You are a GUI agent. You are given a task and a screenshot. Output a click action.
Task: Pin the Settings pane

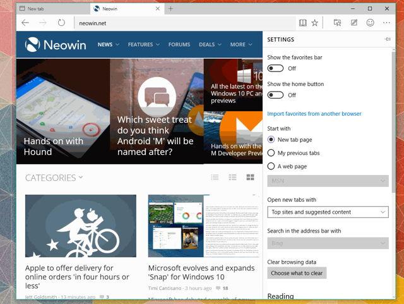pos(387,39)
